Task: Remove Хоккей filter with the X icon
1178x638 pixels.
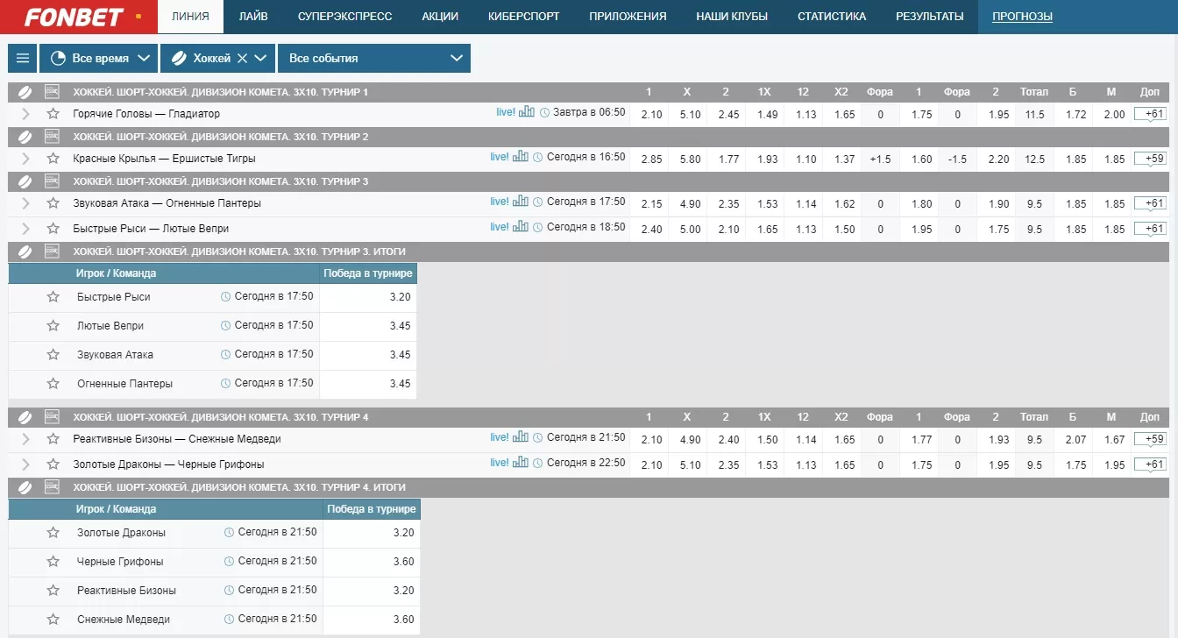Action: click(242, 59)
